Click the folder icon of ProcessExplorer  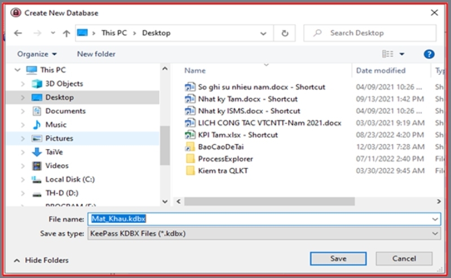[x=190, y=159]
